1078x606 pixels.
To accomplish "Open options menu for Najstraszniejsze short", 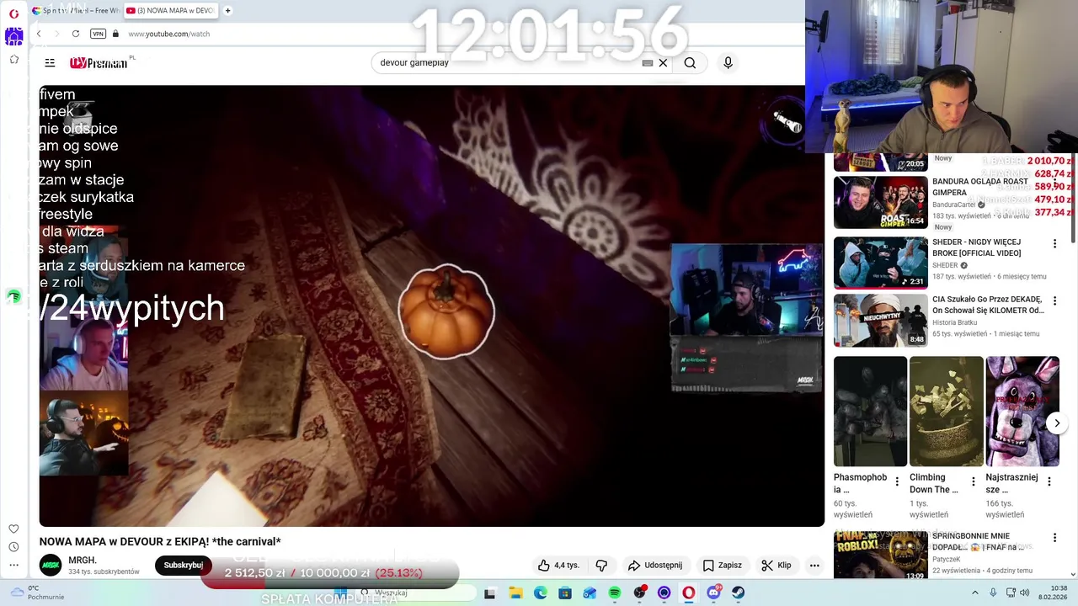I will click(1049, 481).
